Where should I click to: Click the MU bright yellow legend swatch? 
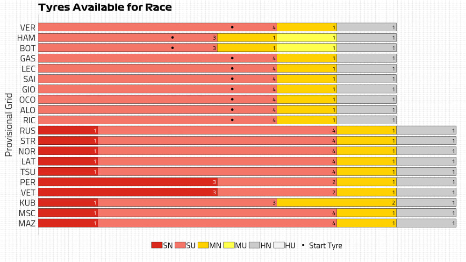[x=229, y=245]
